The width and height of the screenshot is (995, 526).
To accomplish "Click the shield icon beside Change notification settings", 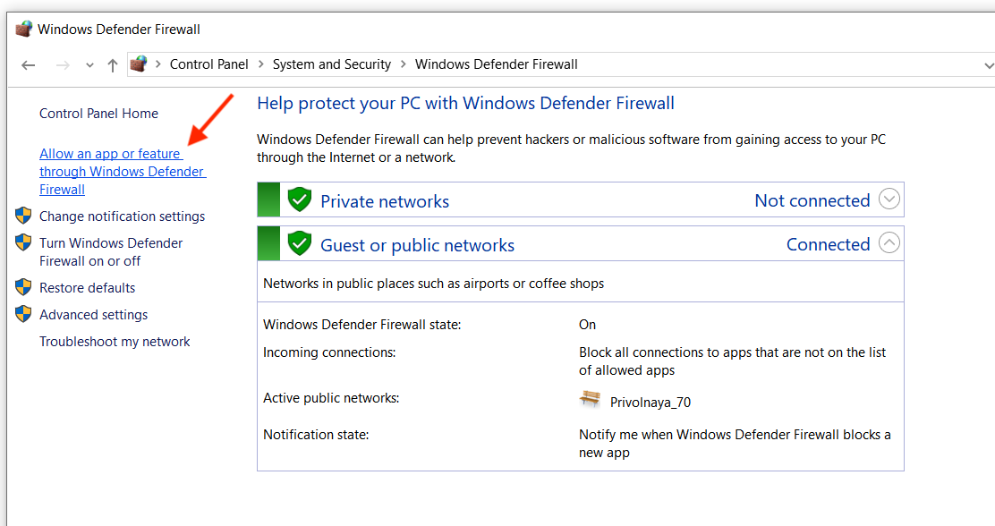I will 23,216.
